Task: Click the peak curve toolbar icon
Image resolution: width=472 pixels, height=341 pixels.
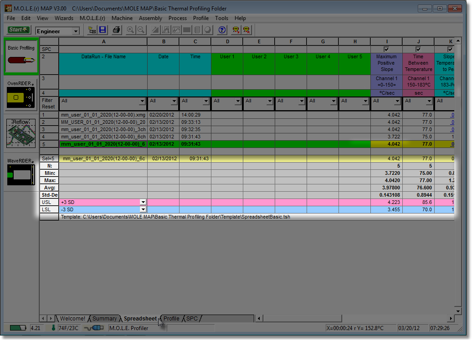Action: coord(166,30)
